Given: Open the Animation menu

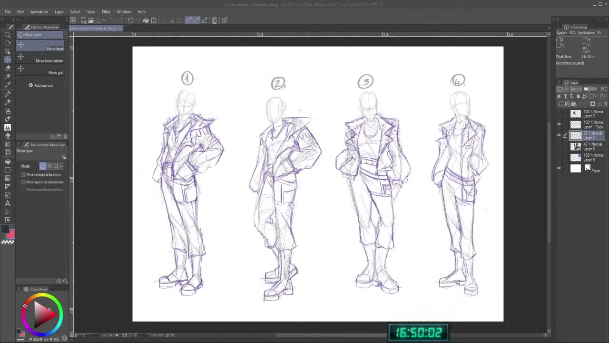Looking at the screenshot, I should pos(39,12).
